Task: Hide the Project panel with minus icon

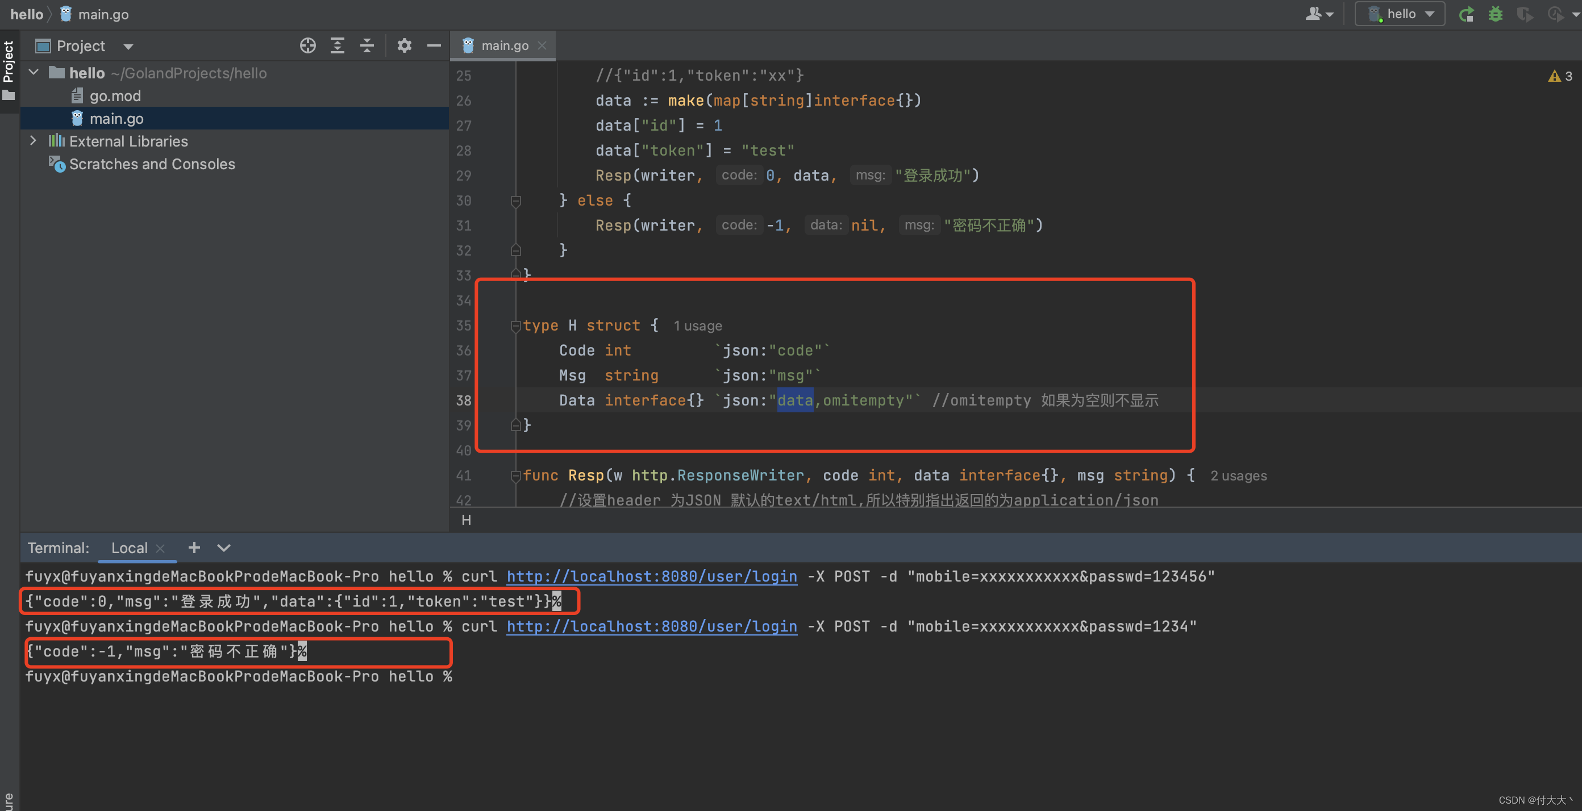Action: 434,45
